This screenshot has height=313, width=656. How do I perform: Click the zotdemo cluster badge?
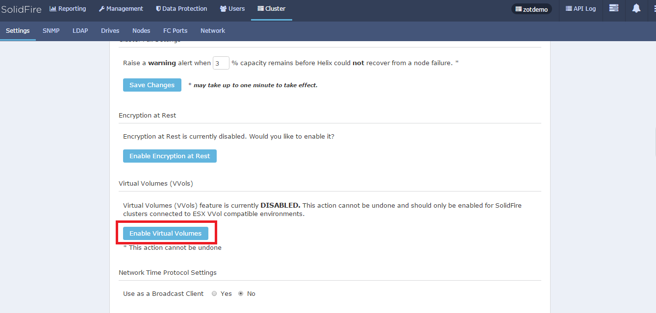point(531,9)
